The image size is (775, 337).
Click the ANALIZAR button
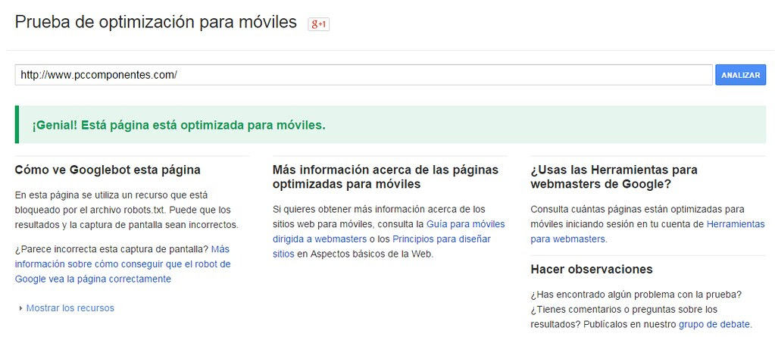click(740, 75)
